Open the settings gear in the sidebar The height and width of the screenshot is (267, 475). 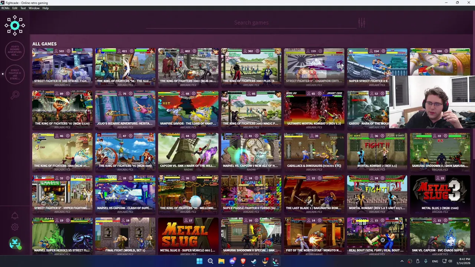[15, 227]
